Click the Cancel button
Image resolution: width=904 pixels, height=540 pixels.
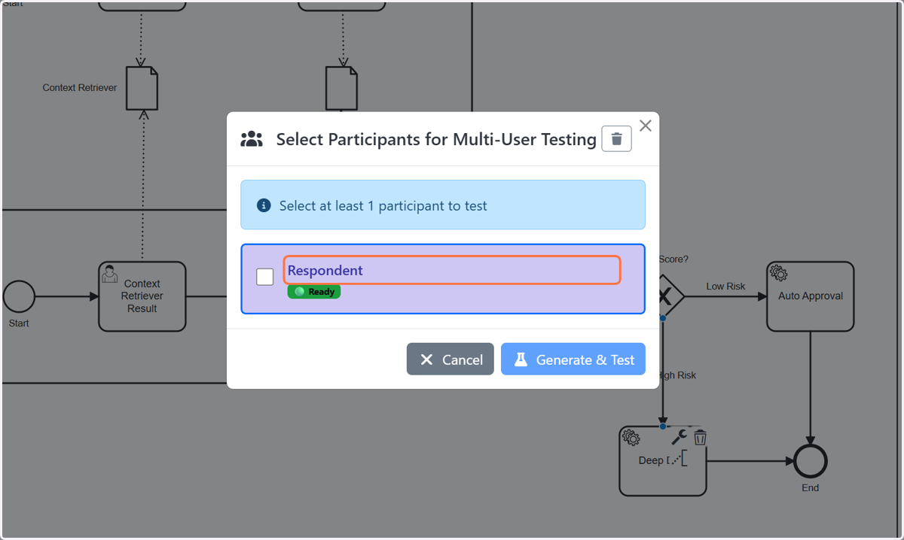tap(450, 359)
